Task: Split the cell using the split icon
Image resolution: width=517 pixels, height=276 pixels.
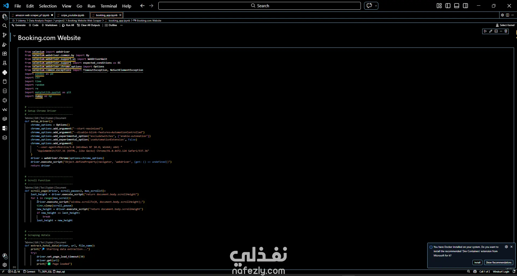Action: point(496,31)
